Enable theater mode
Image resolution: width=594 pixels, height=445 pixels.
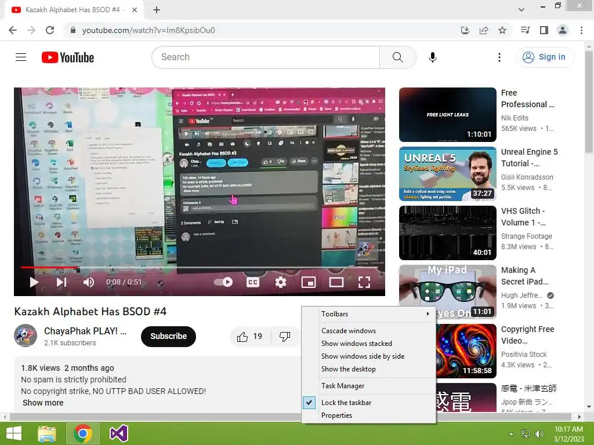point(336,282)
